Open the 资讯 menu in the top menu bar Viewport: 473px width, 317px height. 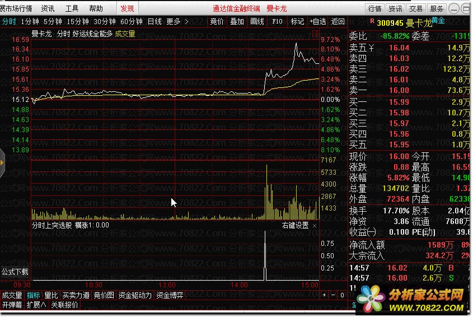tap(48, 8)
